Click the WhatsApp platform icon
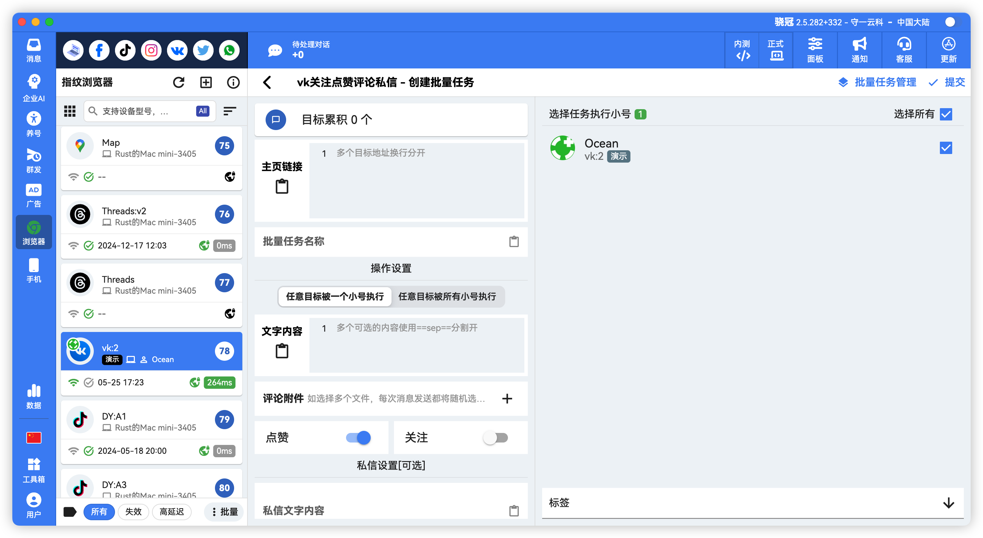 coord(229,50)
